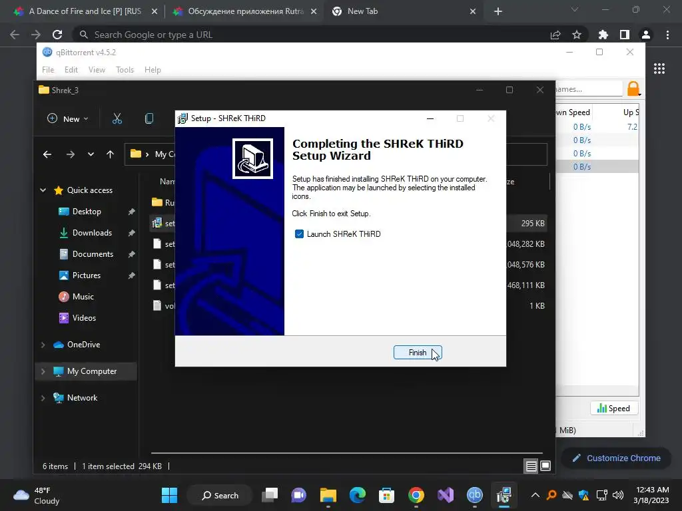Open the New dropdown in Explorer

pos(68,118)
